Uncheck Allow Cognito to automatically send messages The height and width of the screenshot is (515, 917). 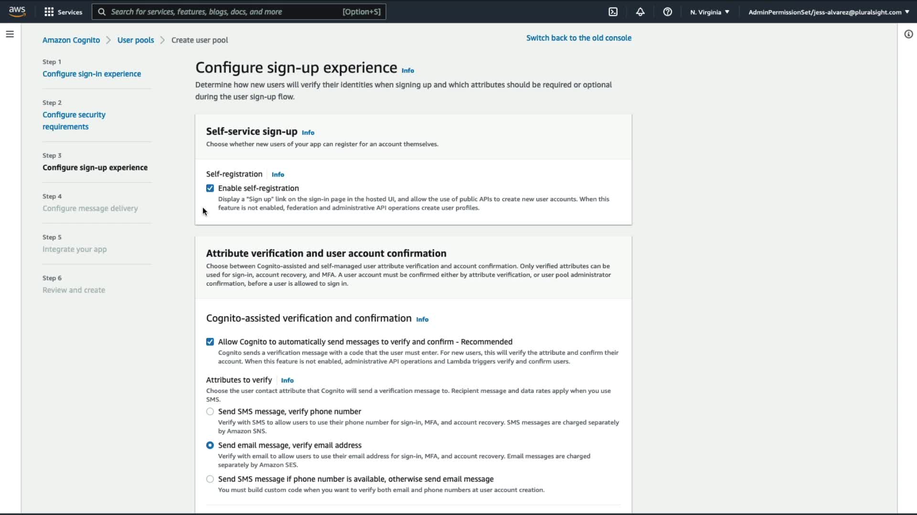point(210,342)
